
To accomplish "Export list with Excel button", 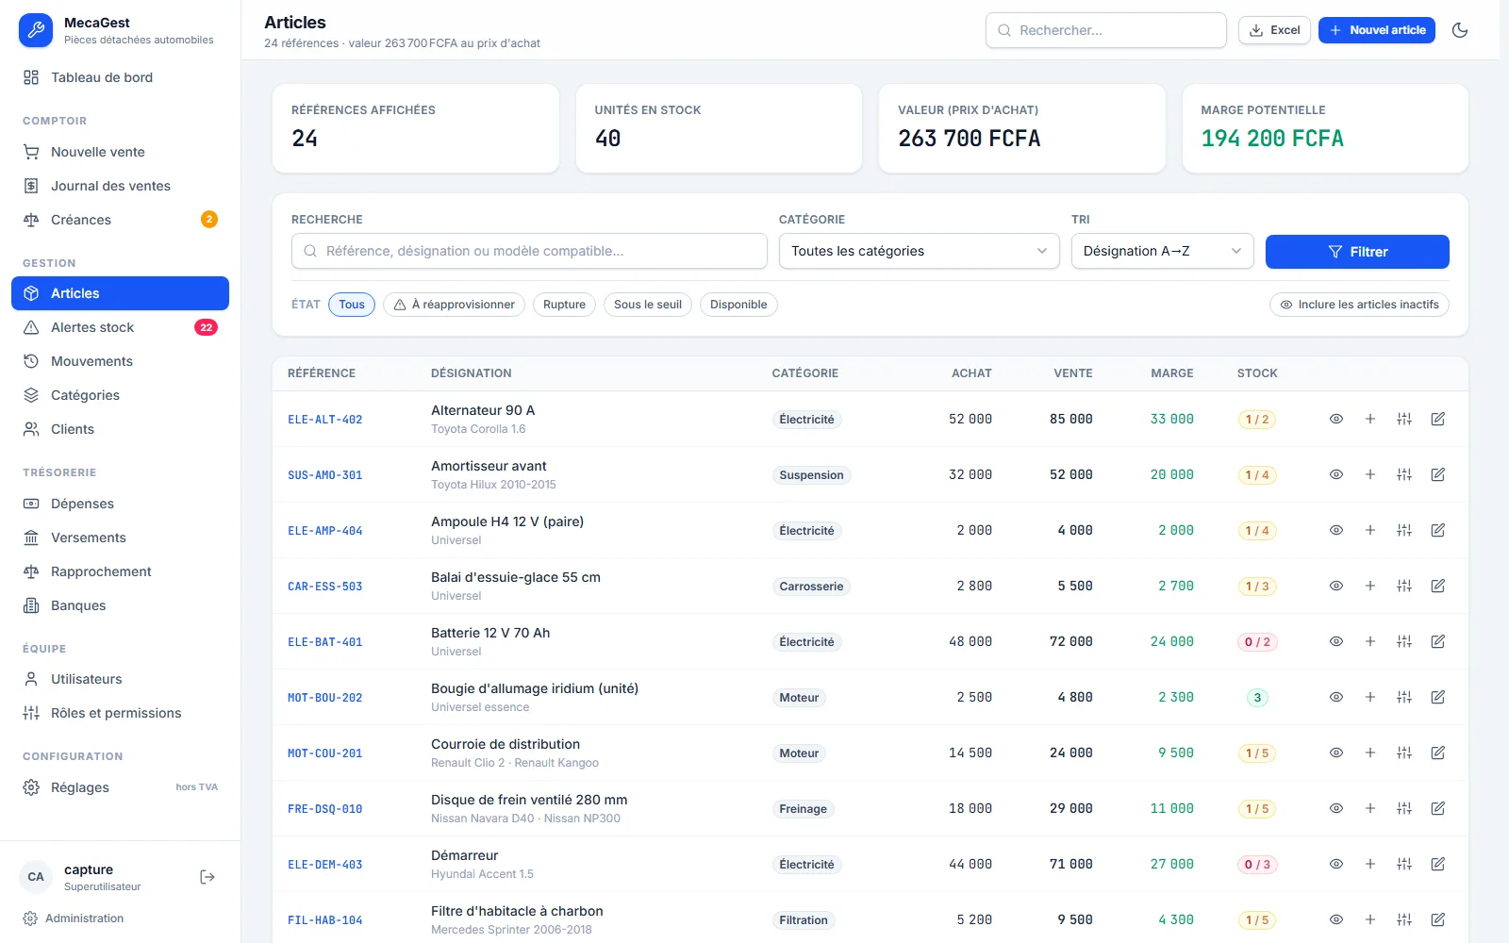I will (1274, 30).
